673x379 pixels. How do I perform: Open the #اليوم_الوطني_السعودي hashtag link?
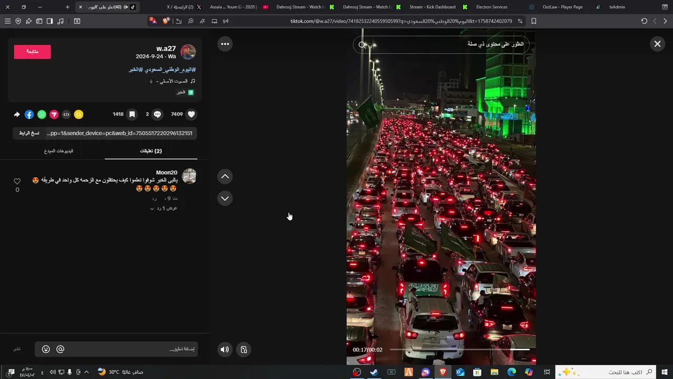170,69
